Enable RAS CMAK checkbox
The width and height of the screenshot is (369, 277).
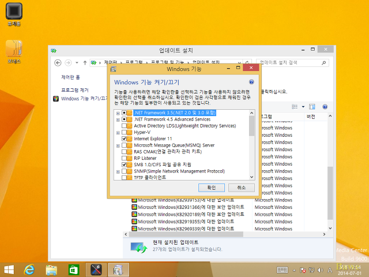(124, 152)
